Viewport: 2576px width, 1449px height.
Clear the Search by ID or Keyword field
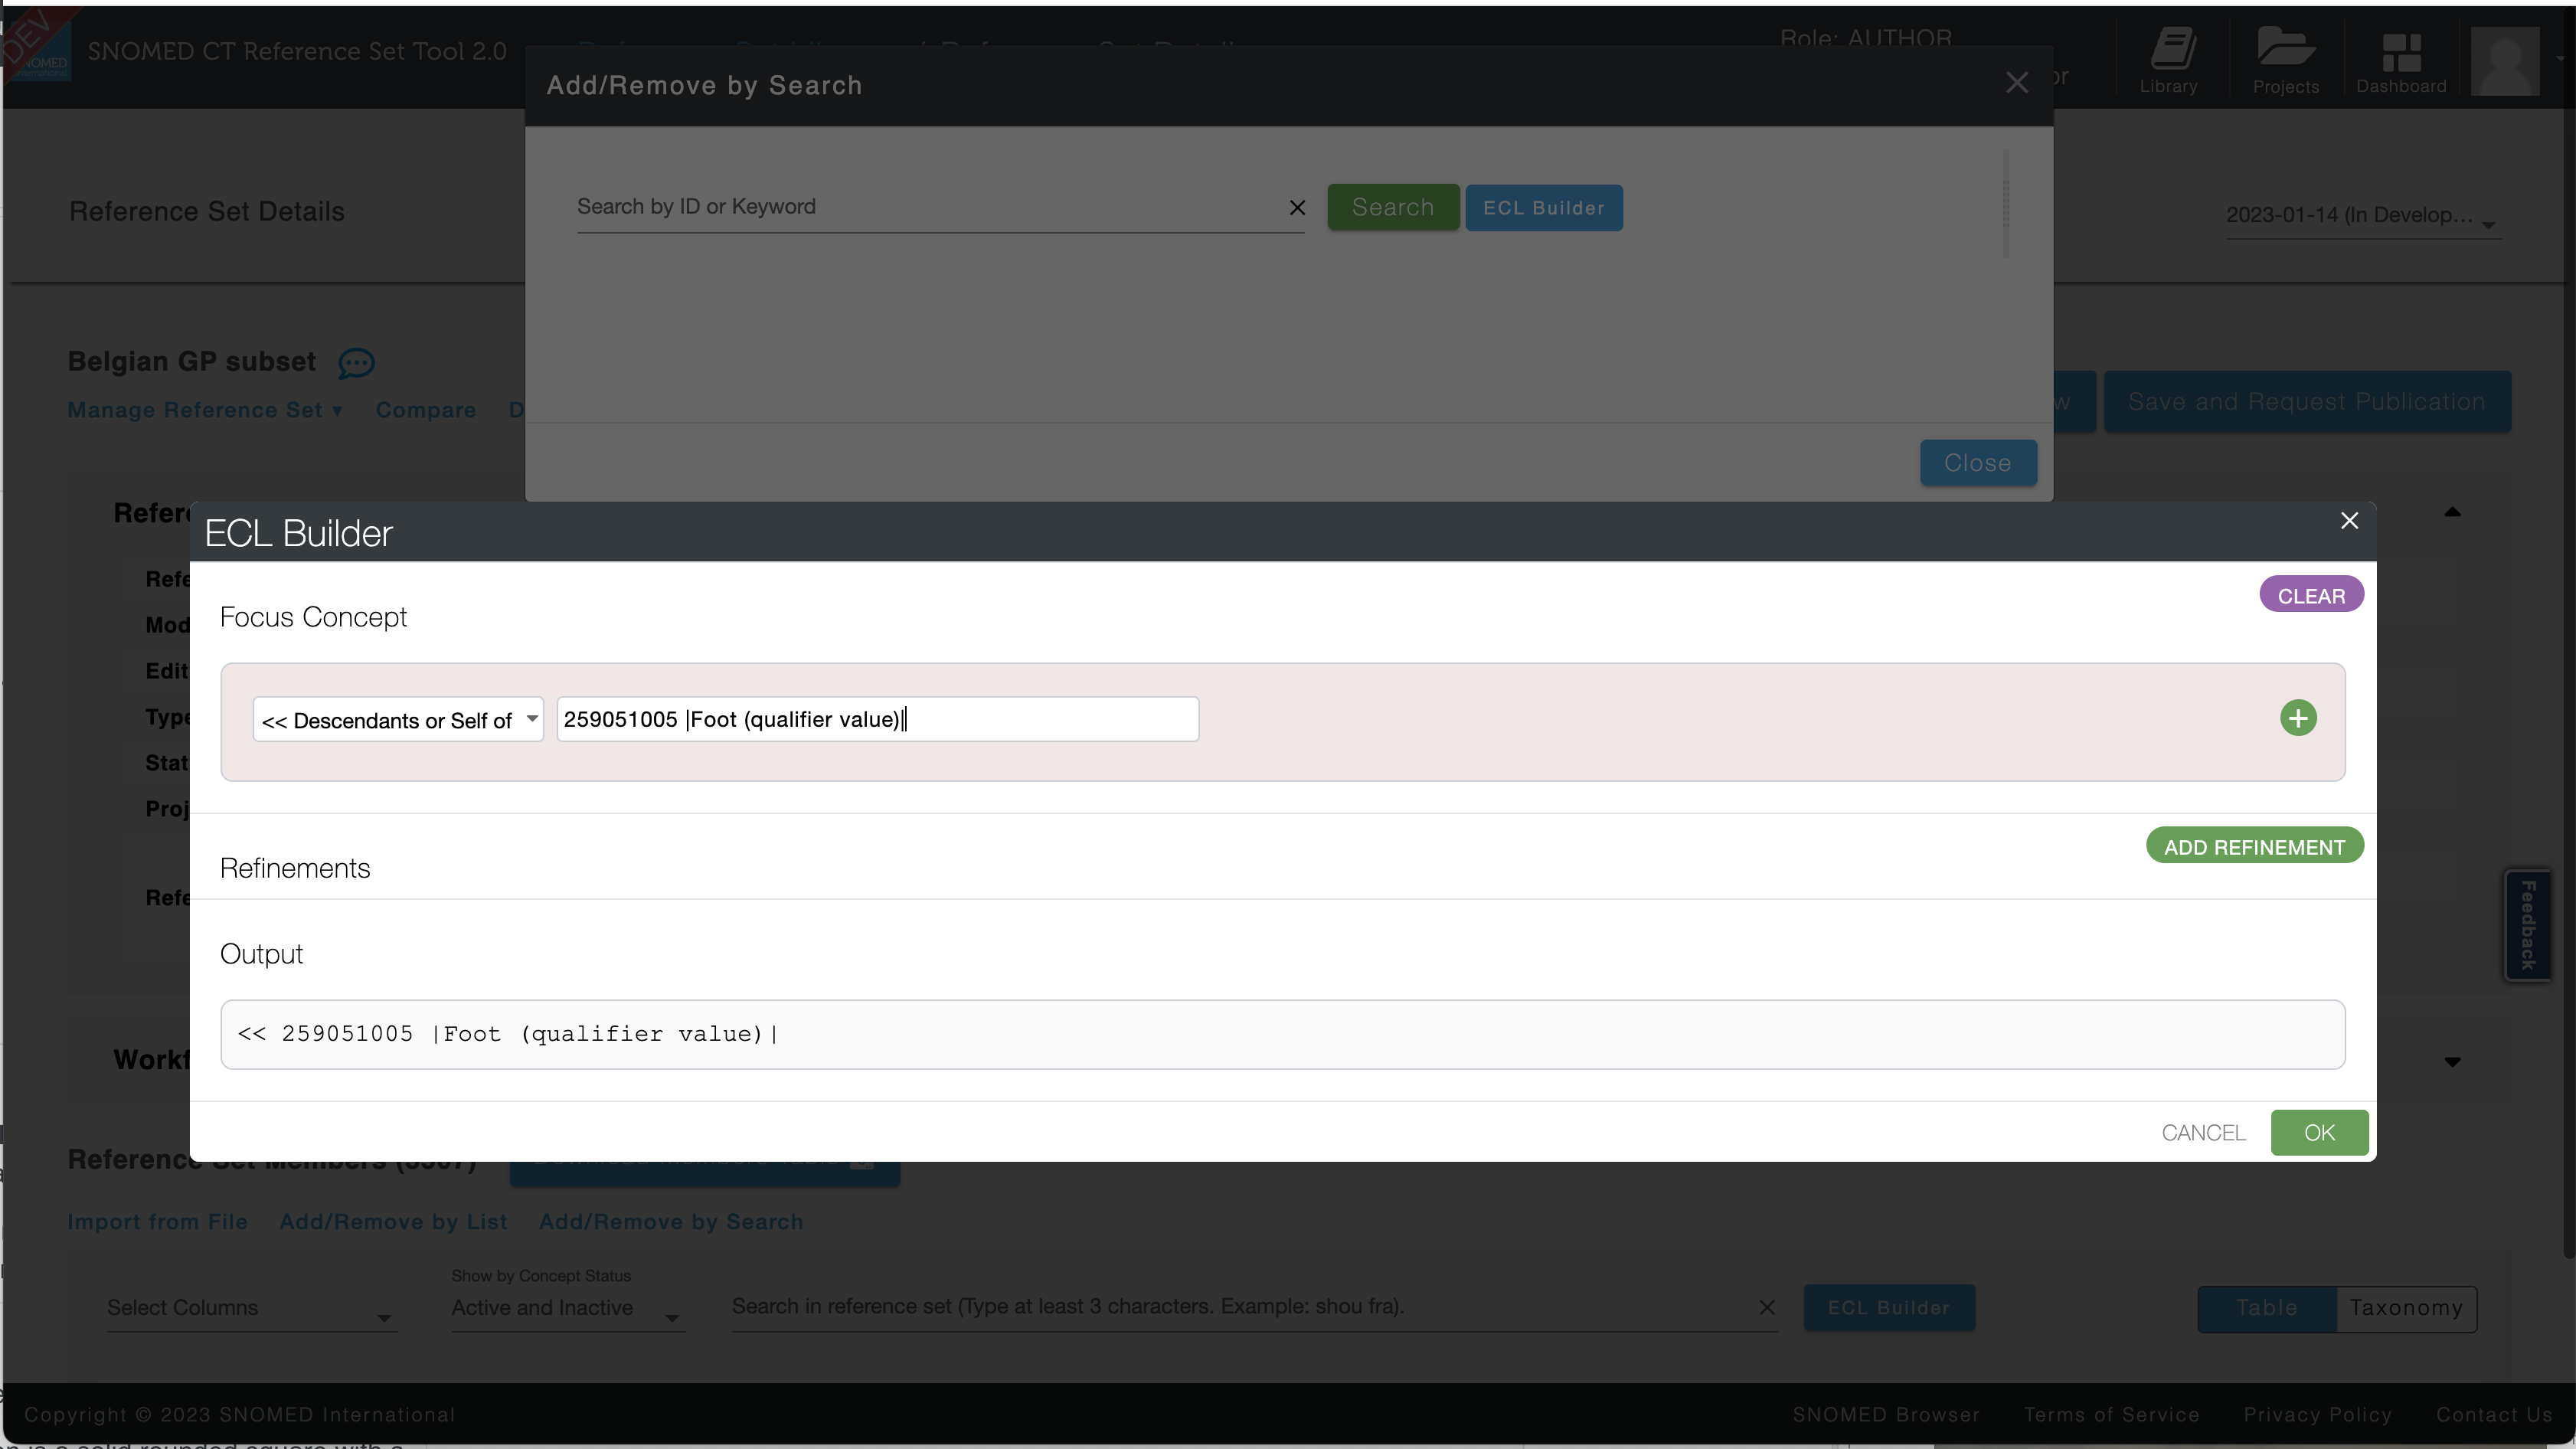(1297, 207)
